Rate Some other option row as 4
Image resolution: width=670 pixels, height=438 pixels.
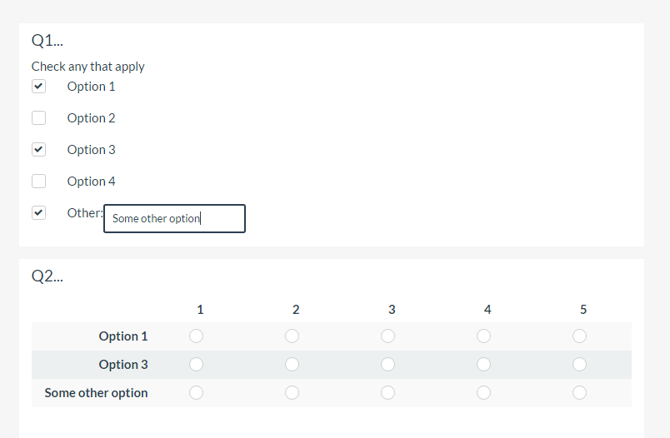[x=484, y=393]
